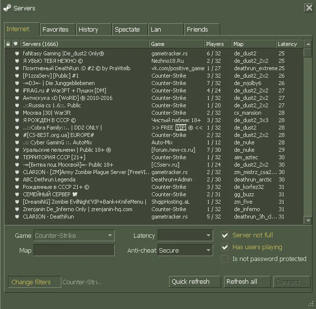This screenshot has width=316, height=309.
Task: Switch to the Lan tab
Action: [x=166, y=29]
